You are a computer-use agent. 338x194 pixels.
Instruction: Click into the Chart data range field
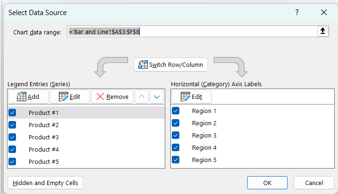pyautogui.click(x=192, y=32)
